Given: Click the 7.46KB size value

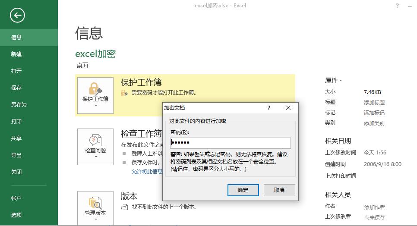Looking at the screenshot, I should point(372,92).
